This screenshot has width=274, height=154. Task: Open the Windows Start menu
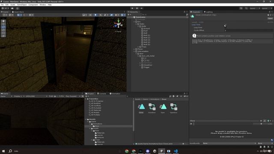(3, 151)
